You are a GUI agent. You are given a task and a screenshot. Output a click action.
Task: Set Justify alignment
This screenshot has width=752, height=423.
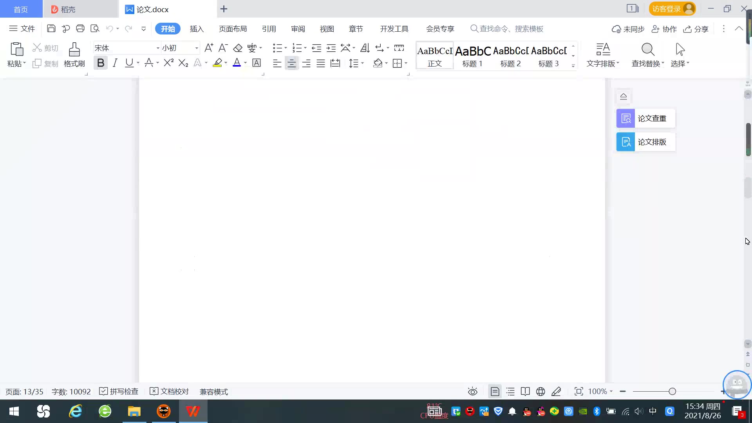(x=321, y=63)
